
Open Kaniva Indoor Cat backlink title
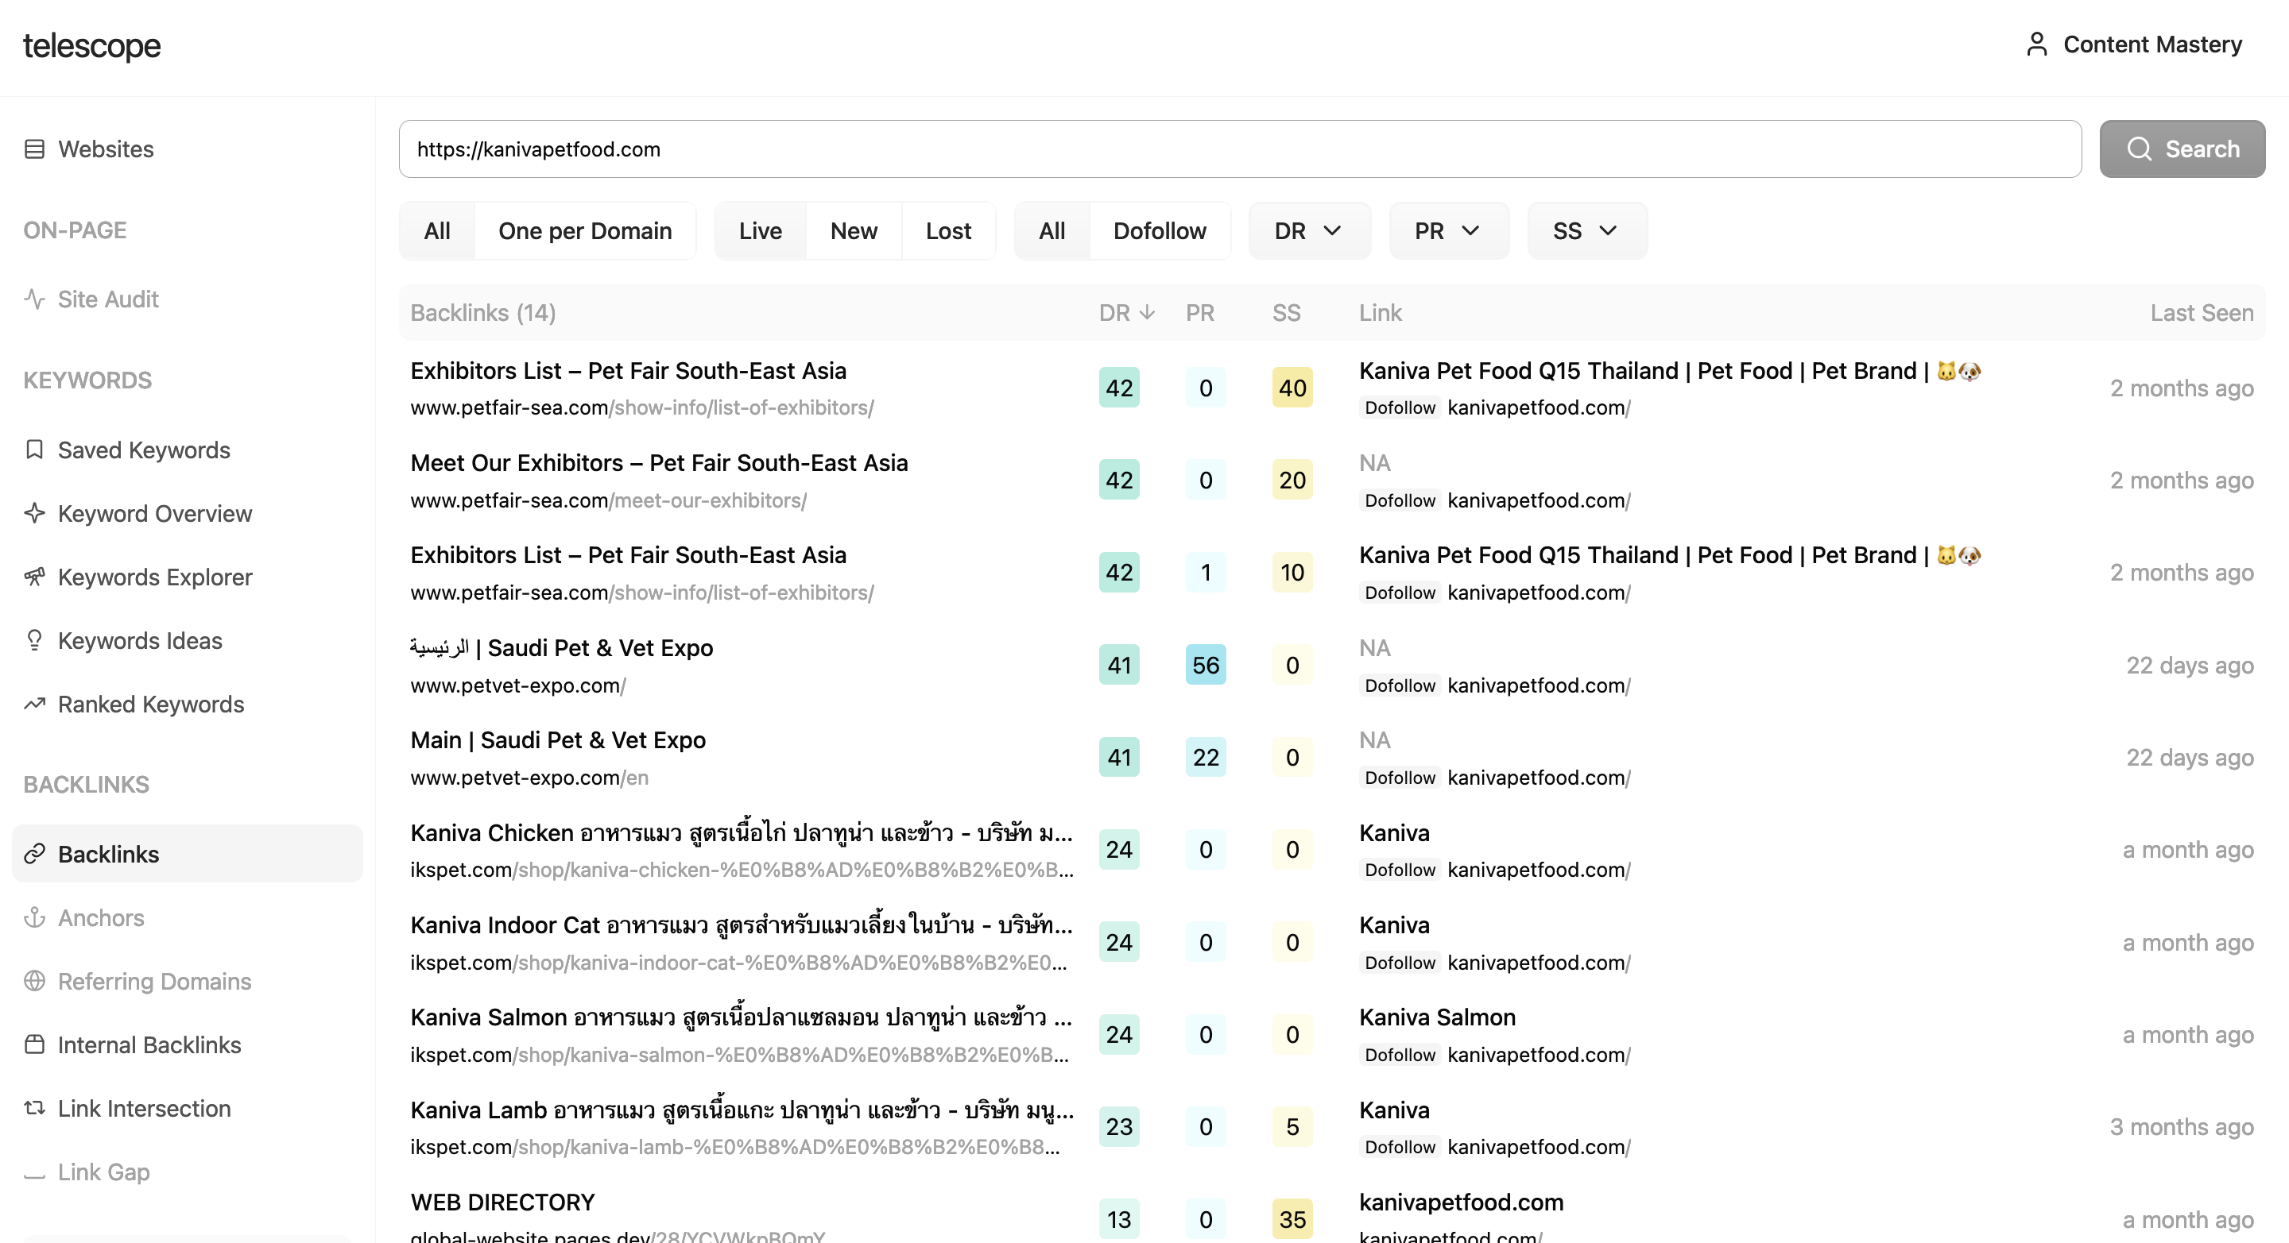pos(741,925)
